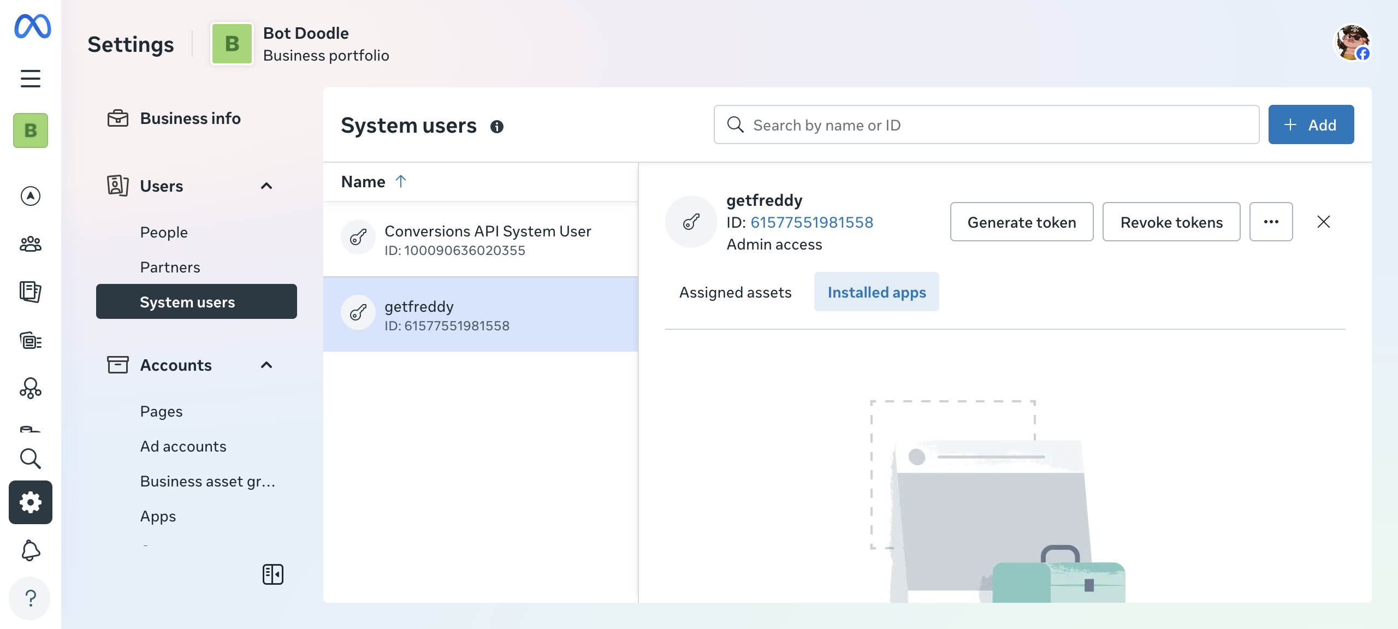This screenshot has width=1398, height=629.
Task: Collapse the Accounts section chevron
Action: point(266,365)
